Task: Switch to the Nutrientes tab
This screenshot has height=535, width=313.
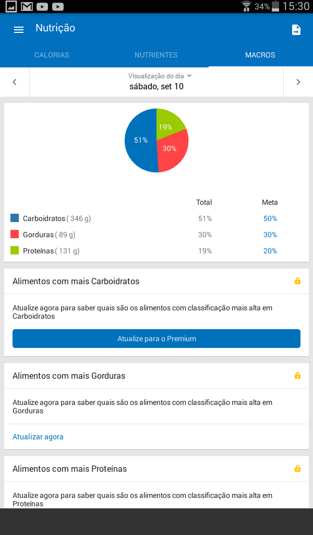Action: click(156, 55)
